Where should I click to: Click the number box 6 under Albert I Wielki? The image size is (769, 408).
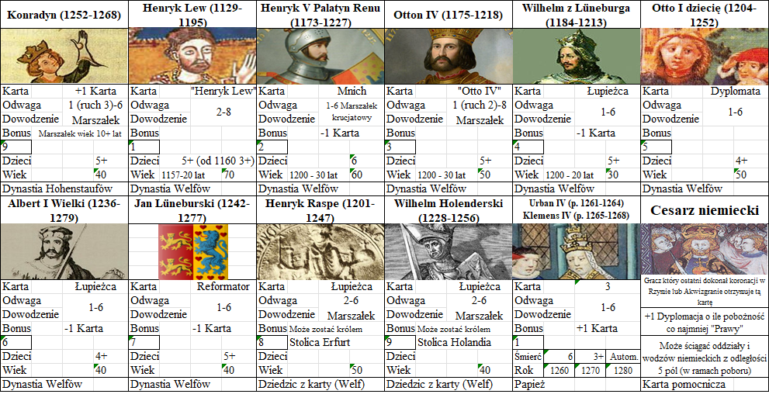[x=16, y=342]
